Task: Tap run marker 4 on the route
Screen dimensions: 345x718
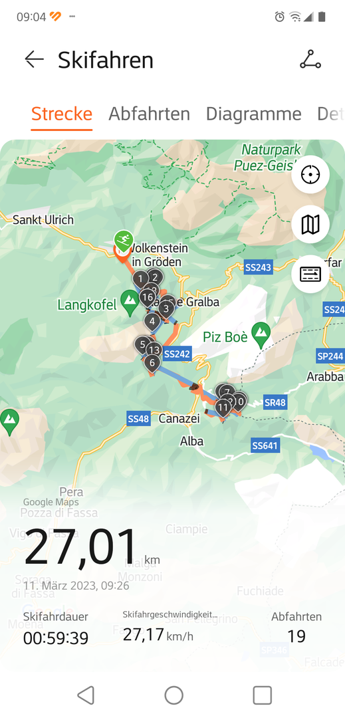Action: point(152,322)
